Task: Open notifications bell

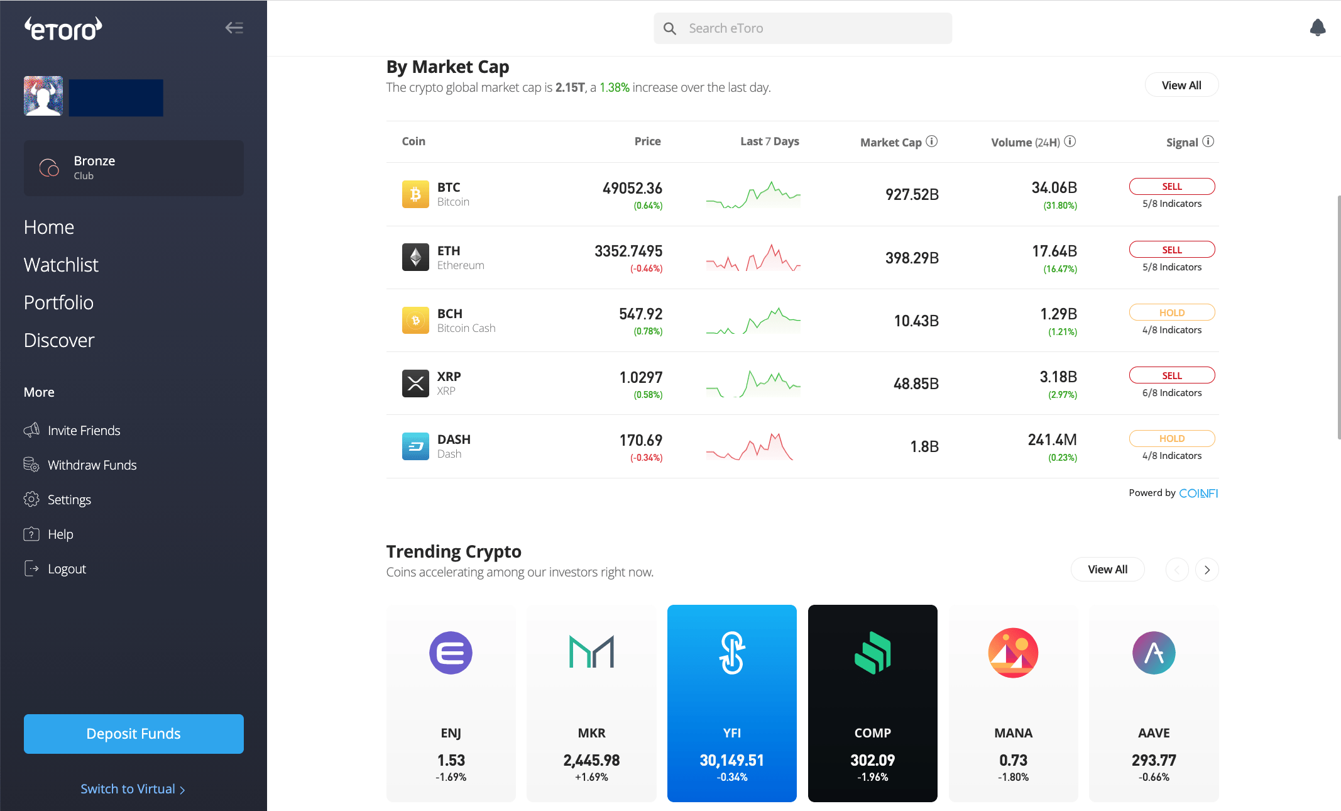Action: [1317, 28]
